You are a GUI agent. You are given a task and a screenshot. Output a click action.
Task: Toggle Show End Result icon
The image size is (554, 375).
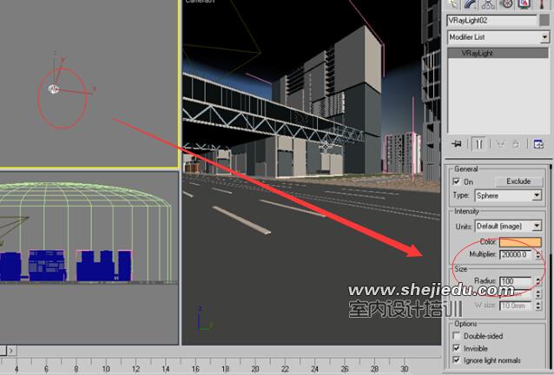tap(479, 144)
